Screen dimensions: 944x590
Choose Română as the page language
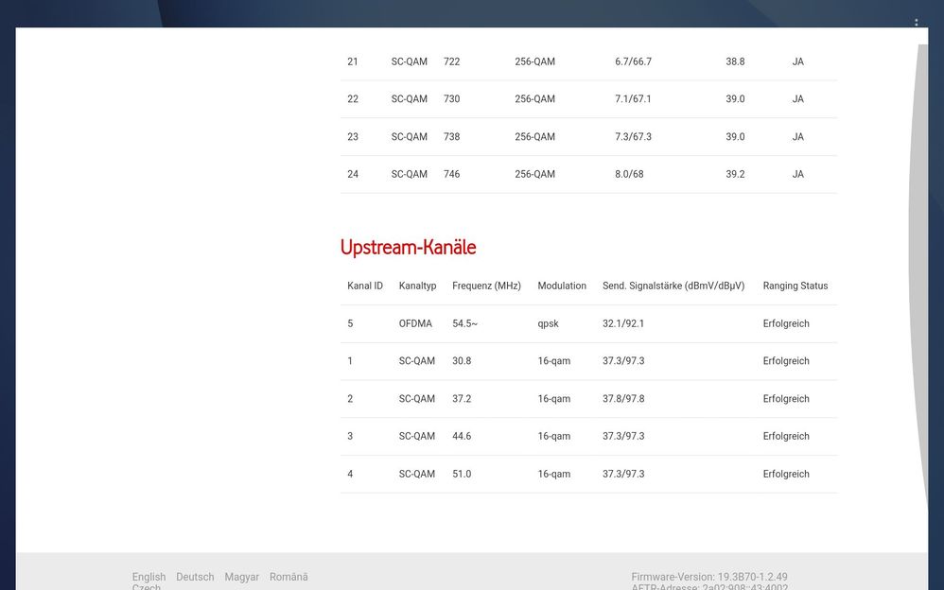tap(288, 576)
